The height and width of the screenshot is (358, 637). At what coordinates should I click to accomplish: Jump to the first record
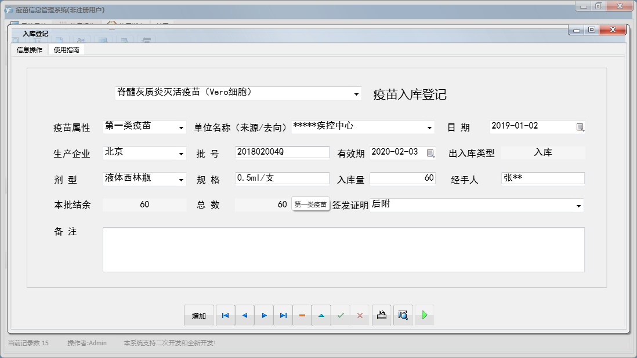coord(225,315)
